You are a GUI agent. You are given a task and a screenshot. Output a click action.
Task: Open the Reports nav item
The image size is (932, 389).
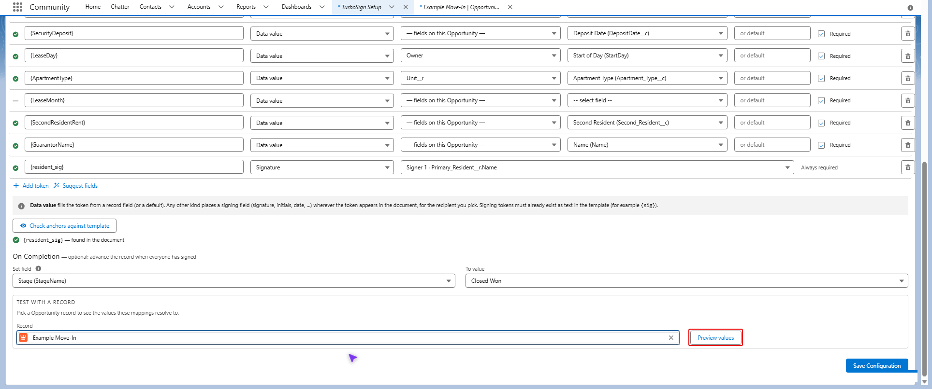[x=246, y=7]
